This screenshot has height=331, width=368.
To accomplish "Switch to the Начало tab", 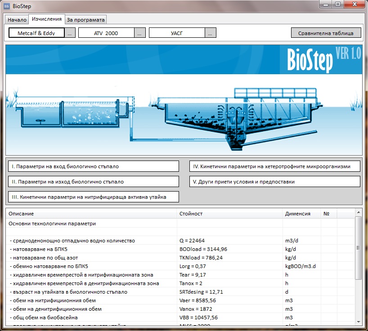I will 17,20.
